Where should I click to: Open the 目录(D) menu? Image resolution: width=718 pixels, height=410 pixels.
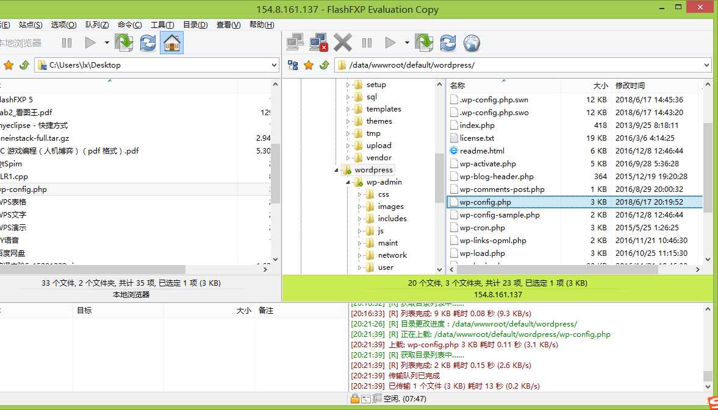196,25
